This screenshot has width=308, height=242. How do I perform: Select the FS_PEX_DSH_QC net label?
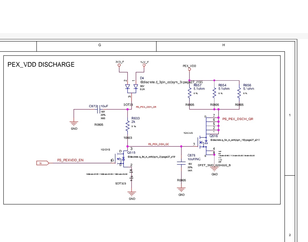coord(159,144)
